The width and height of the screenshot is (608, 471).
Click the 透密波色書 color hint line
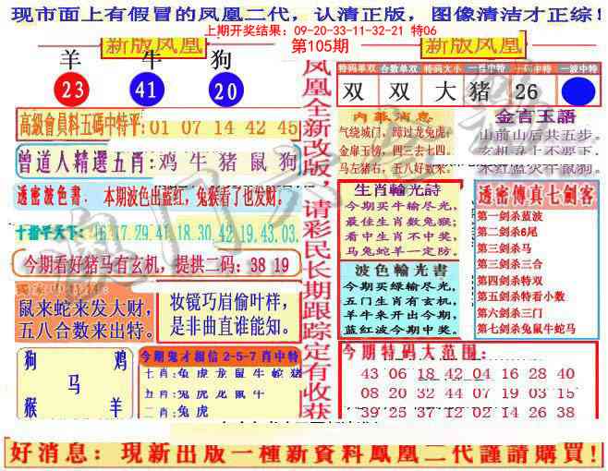(x=150, y=197)
